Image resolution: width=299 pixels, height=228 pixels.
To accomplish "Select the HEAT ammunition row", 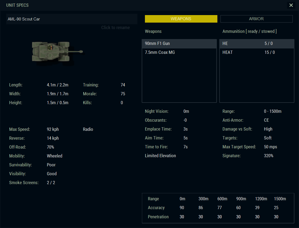I will pos(257,52).
